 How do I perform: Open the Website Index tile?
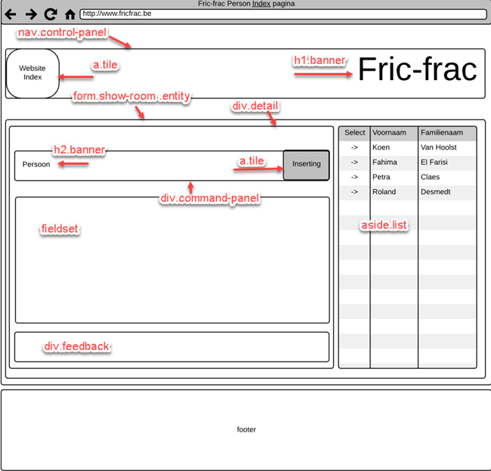pyautogui.click(x=32, y=73)
